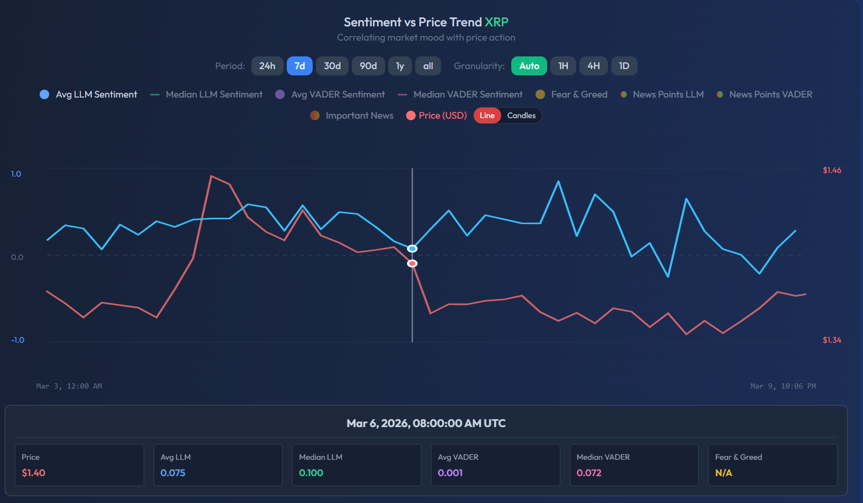
Task: Click the News Points LLM legend icon
Action: pos(624,94)
